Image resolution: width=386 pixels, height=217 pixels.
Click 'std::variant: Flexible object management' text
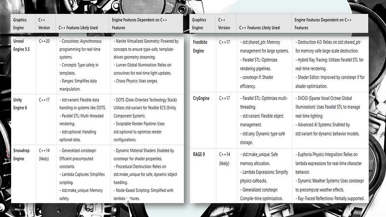click(x=262, y=120)
